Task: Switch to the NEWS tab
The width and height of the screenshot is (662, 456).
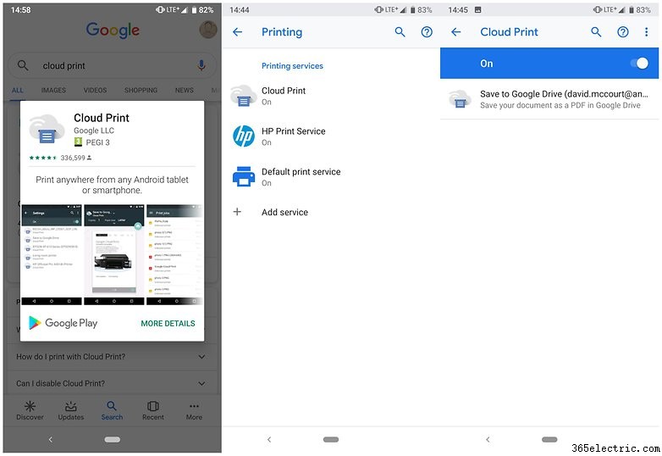Action: [184, 90]
